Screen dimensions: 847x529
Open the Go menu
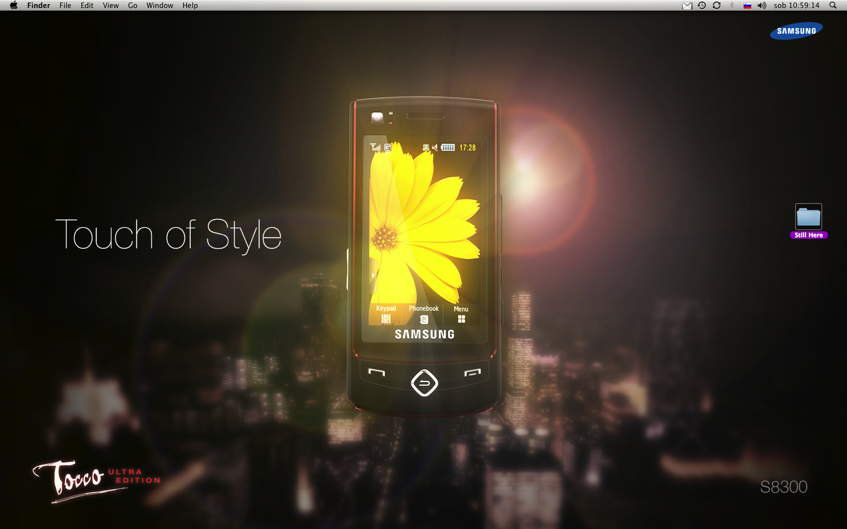[x=133, y=6]
